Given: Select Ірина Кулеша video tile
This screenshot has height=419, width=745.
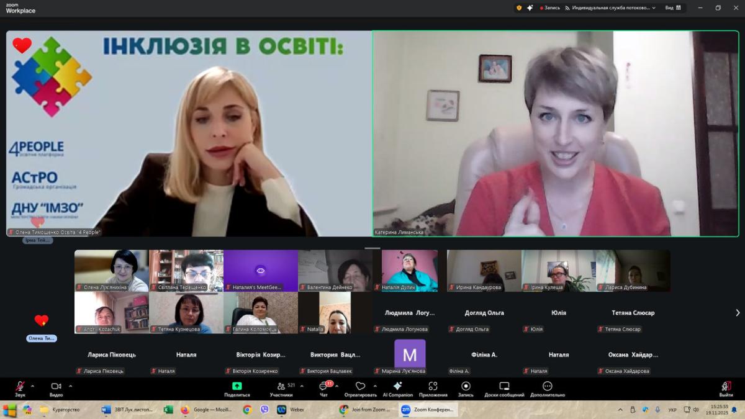Looking at the screenshot, I should pyautogui.click(x=559, y=271).
